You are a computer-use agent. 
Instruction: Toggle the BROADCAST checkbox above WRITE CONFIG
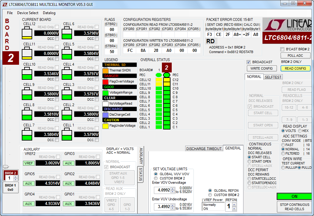[x=248, y=62]
